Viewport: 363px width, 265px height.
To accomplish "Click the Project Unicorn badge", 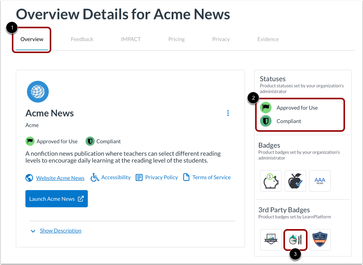I will pos(295,240).
